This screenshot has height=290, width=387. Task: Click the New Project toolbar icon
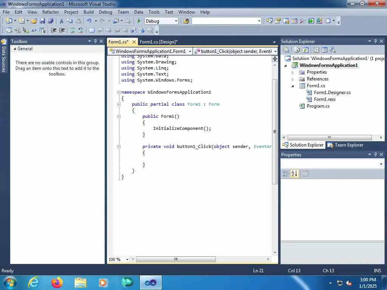pos(9,21)
